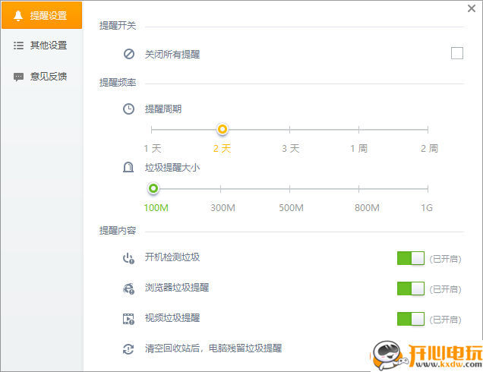This screenshot has height=372, width=483.
Task: Click the orange 提醒周期 slider handle
Action: (x=222, y=129)
